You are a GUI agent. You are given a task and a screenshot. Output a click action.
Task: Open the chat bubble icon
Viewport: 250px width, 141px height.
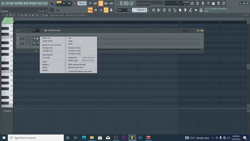(224, 4)
